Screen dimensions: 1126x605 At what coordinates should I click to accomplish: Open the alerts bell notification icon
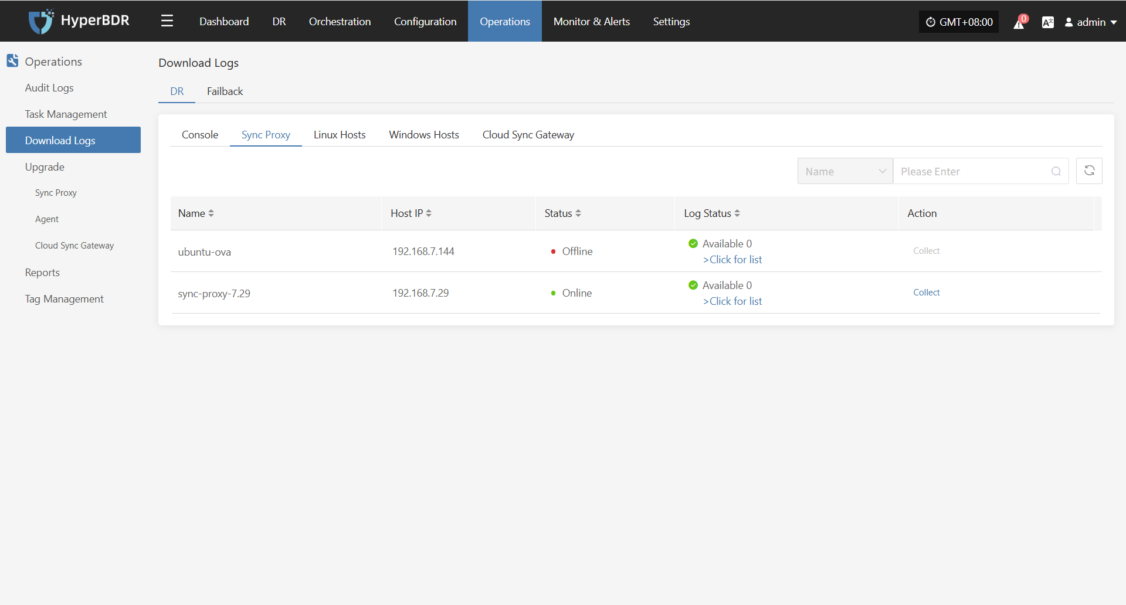tap(1020, 22)
